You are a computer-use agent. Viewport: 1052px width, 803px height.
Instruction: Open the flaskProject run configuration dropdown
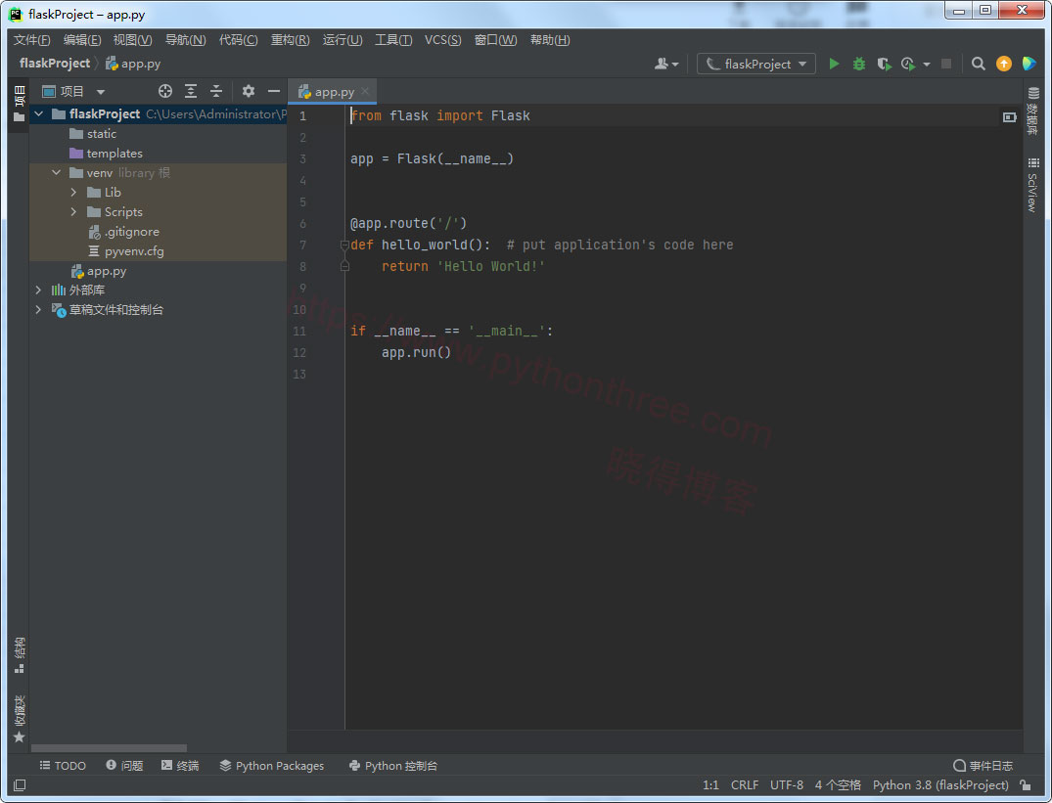click(x=755, y=63)
